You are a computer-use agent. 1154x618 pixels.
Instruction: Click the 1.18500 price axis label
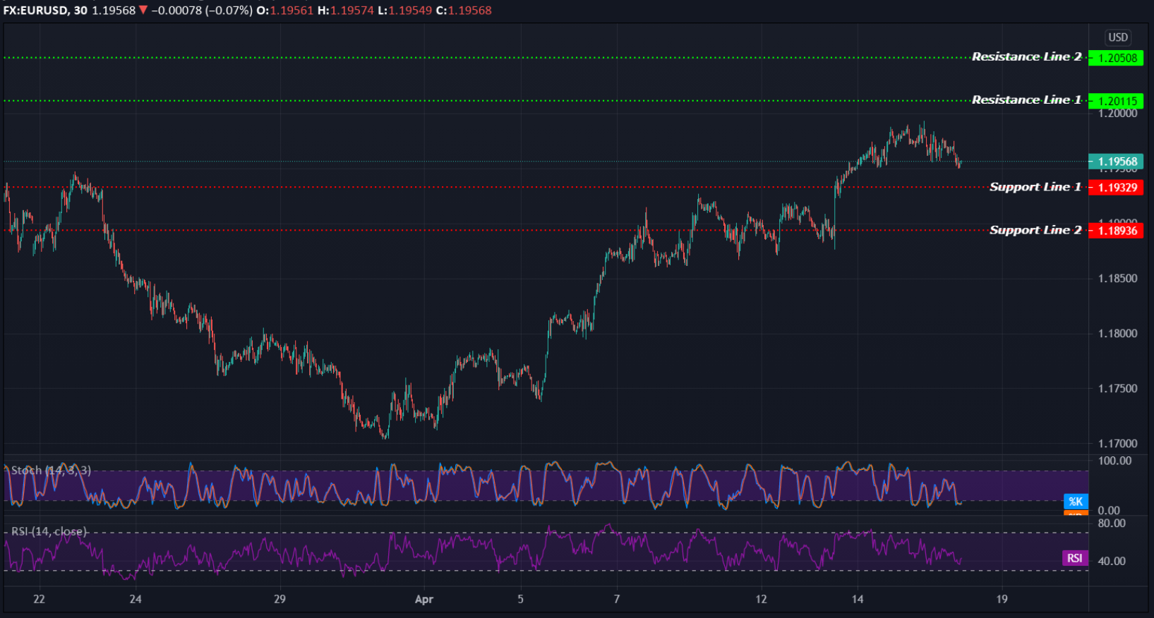click(1118, 279)
